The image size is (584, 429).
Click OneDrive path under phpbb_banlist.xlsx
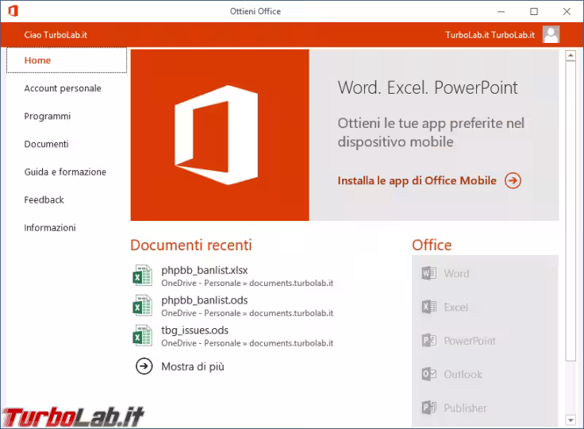(x=248, y=283)
